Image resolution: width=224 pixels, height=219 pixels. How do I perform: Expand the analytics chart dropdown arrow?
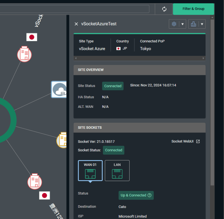pos(202,24)
